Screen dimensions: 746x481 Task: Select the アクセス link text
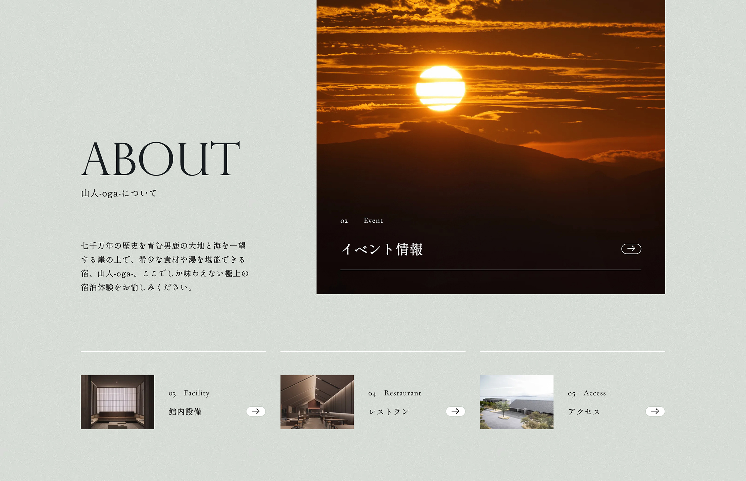tap(584, 412)
